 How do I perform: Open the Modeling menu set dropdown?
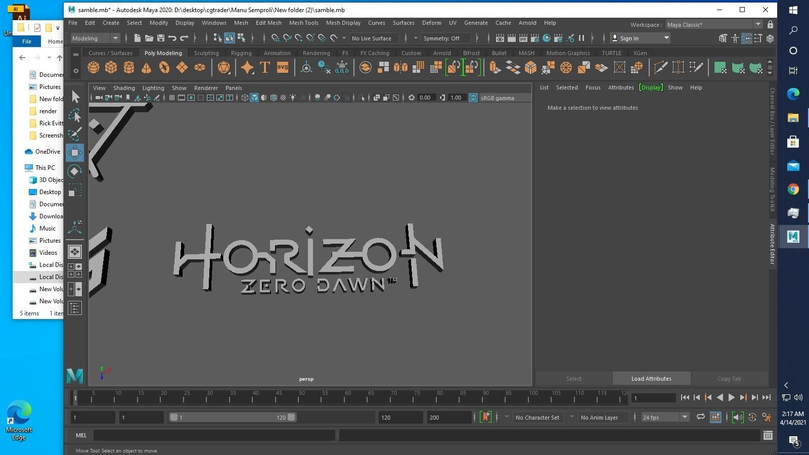point(95,38)
